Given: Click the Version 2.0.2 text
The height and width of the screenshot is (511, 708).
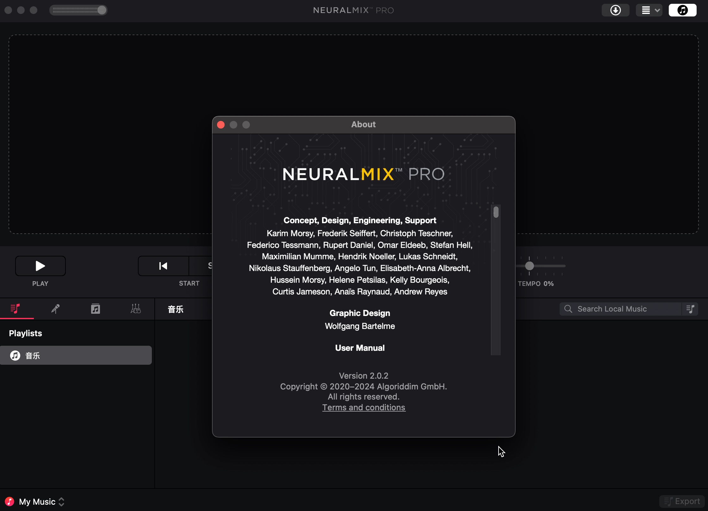Looking at the screenshot, I should tap(363, 376).
